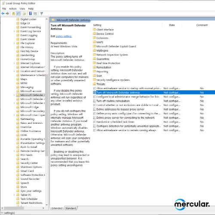Expand the selected Microsoft Defender Antivirus node
Screen dimensions: 215x215
click(14, 95)
